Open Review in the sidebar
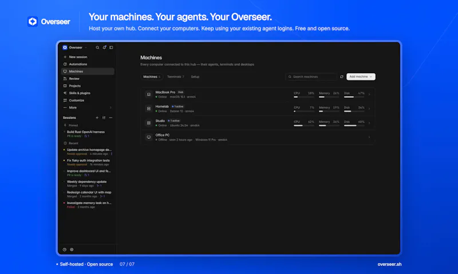This screenshot has width=458, height=274. click(88, 79)
